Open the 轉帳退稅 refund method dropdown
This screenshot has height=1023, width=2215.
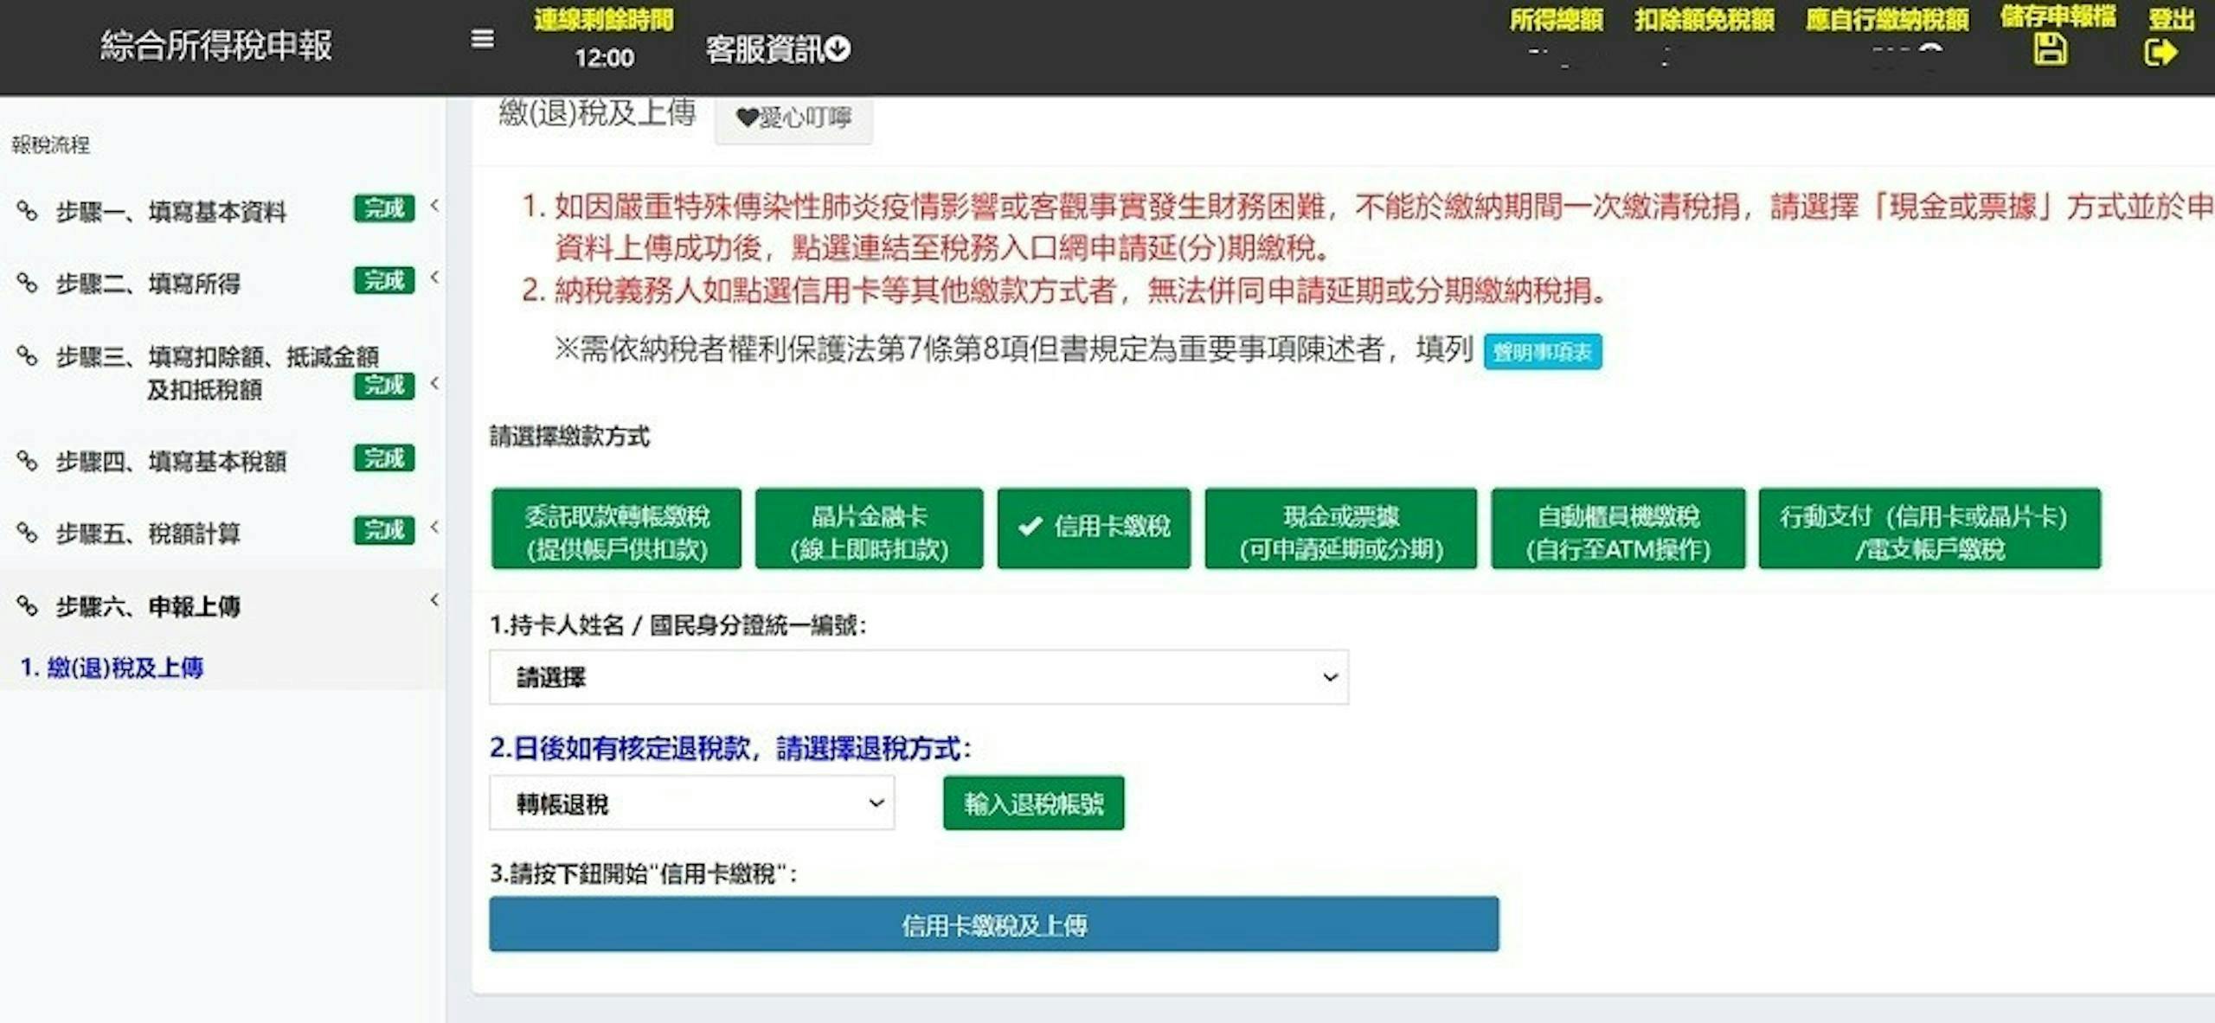point(692,803)
